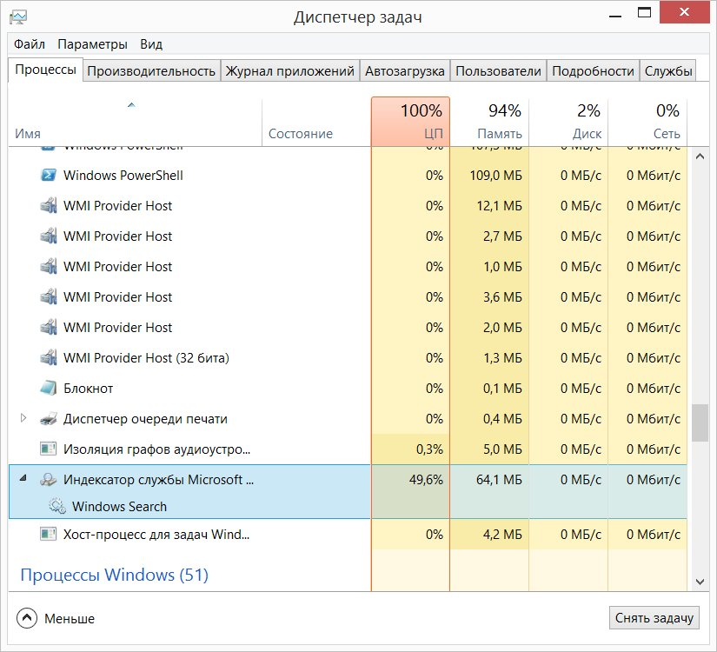Open the Пользователи tab
717x652 pixels.
499,71
